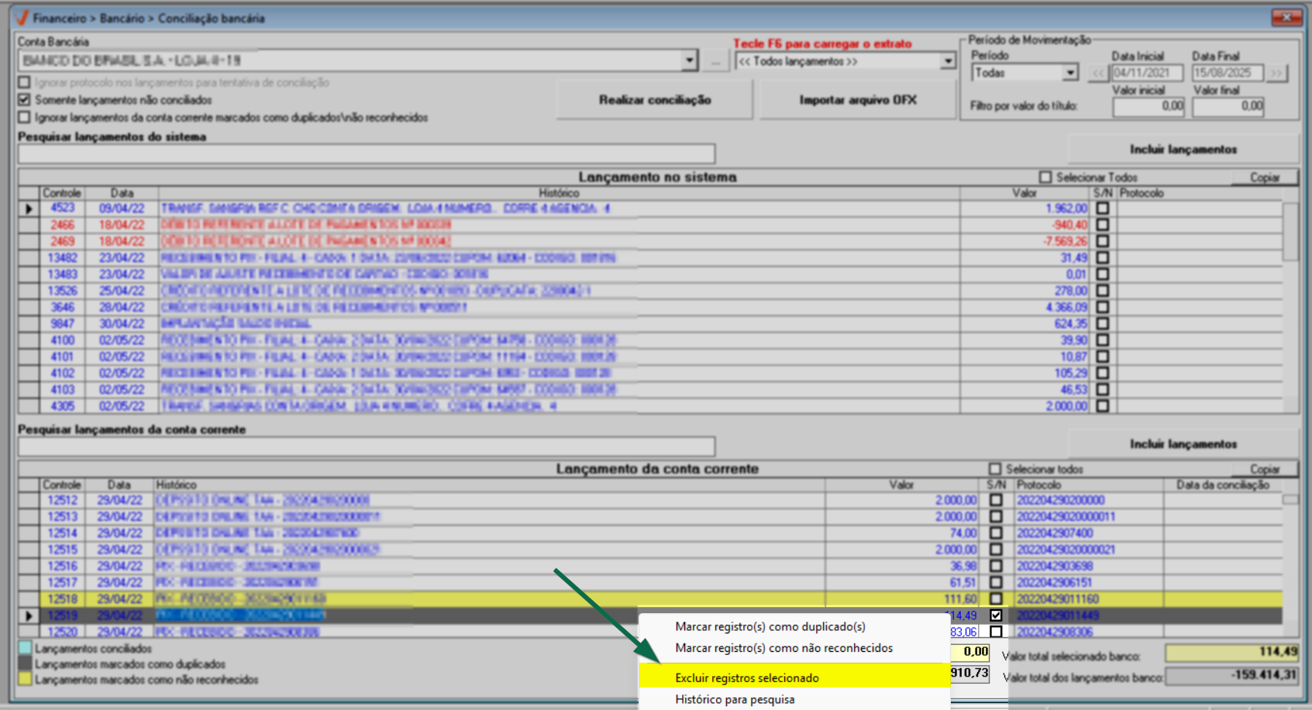Screen dimensions: 1312x710
Task: Expand the Todos lançamentos filter dropdown
Action: click(948, 61)
